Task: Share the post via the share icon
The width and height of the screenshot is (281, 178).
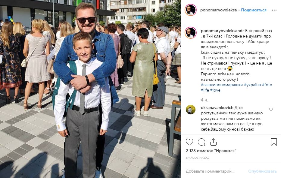Action: 213,142
